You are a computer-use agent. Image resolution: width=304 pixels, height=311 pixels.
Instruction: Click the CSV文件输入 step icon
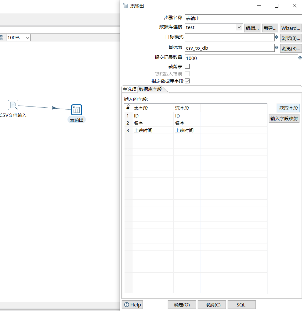13,105
